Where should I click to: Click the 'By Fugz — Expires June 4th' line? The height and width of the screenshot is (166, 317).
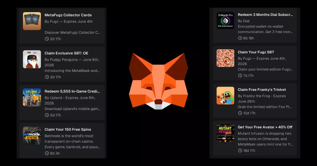click(69, 22)
